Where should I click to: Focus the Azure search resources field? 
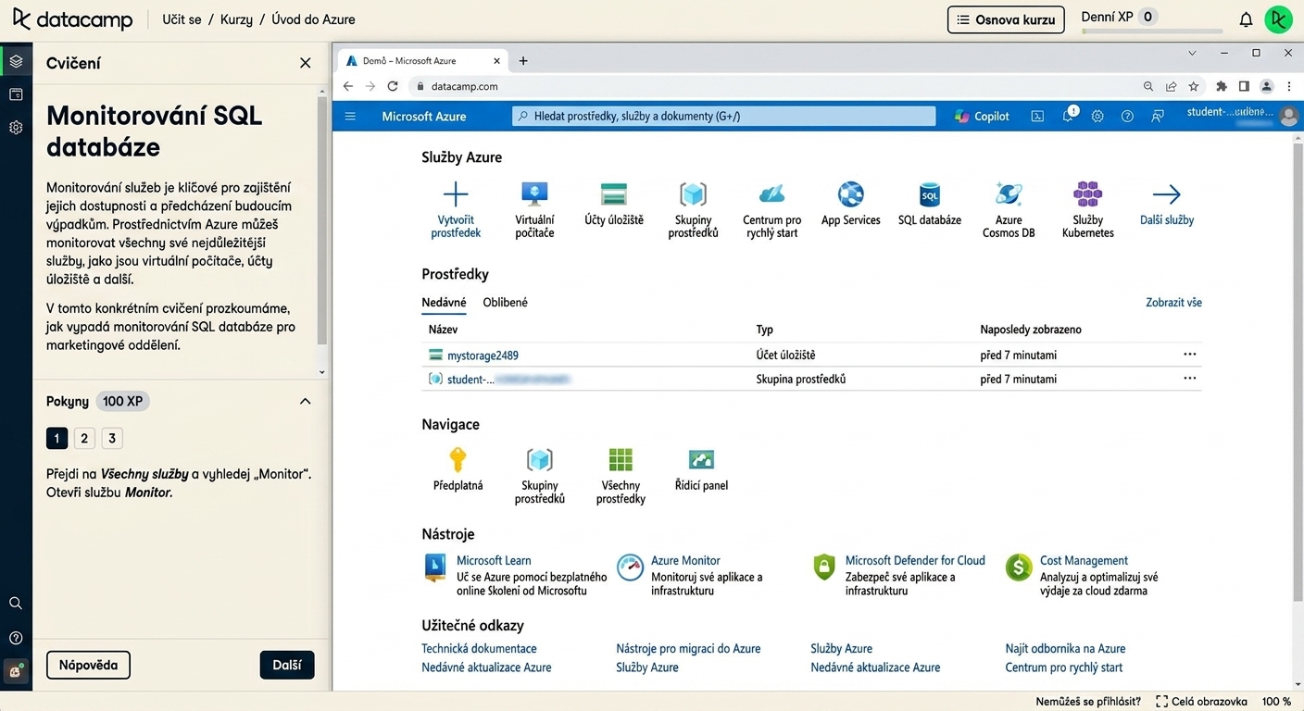[723, 117]
